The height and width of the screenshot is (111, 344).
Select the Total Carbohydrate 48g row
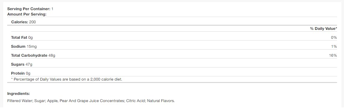click(172, 55)
